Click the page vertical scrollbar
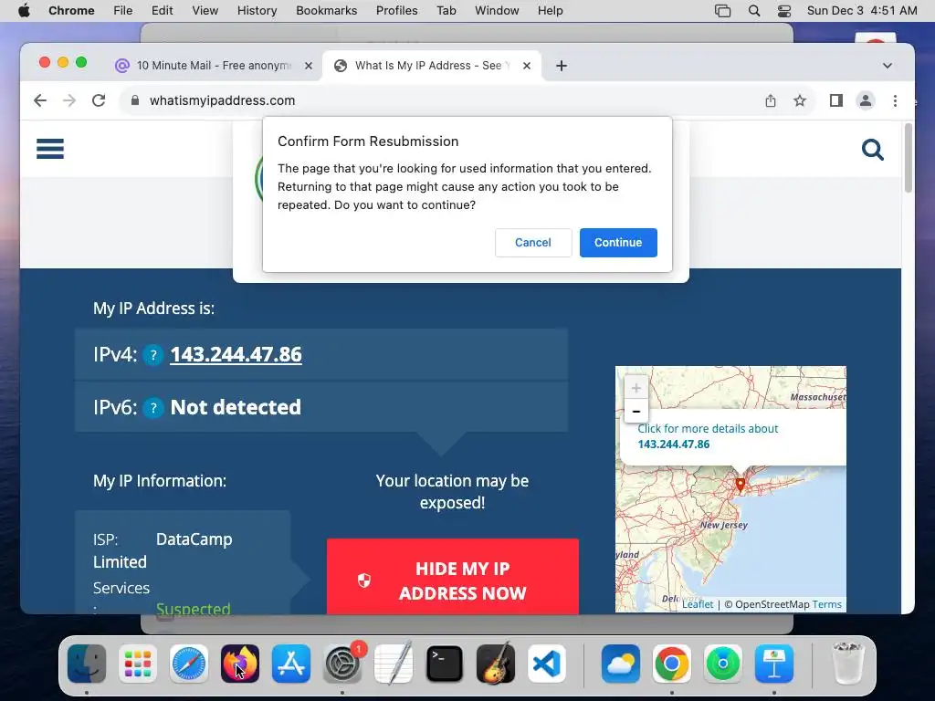The width and height of the screenshot is (935, 701). click(909, 158)
